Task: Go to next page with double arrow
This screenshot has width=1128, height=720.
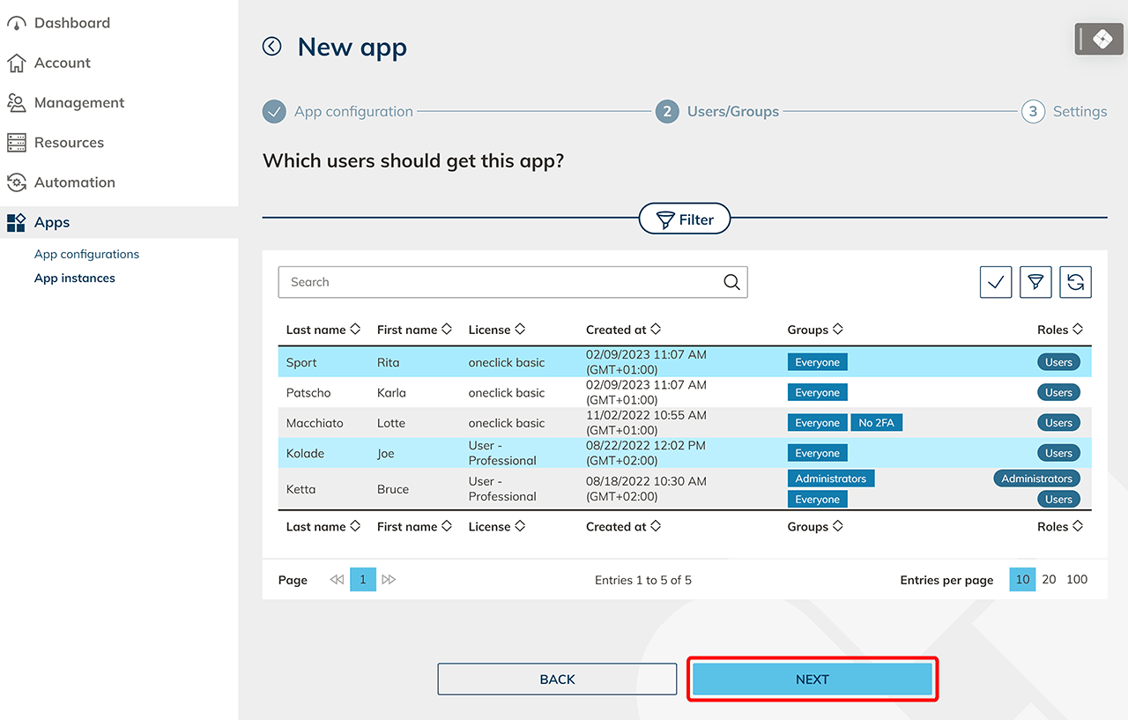Action: (389, 580)
